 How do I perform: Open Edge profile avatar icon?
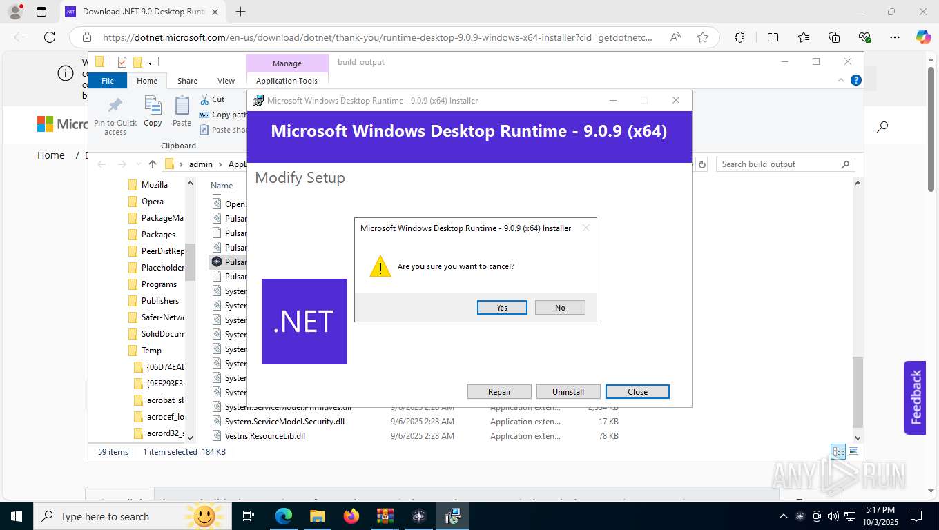(14, 12)
